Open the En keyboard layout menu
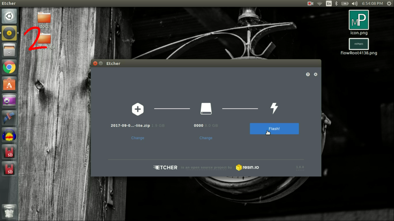394x221 pixels. click(x=329, y=3)
